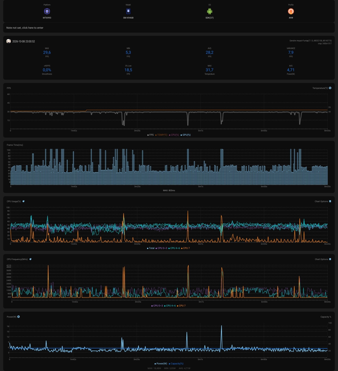Open Chart Options for CPU Frequency chart

tap(323, 259)
